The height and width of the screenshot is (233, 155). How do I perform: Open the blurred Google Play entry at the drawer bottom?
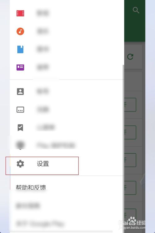(40, 224)
